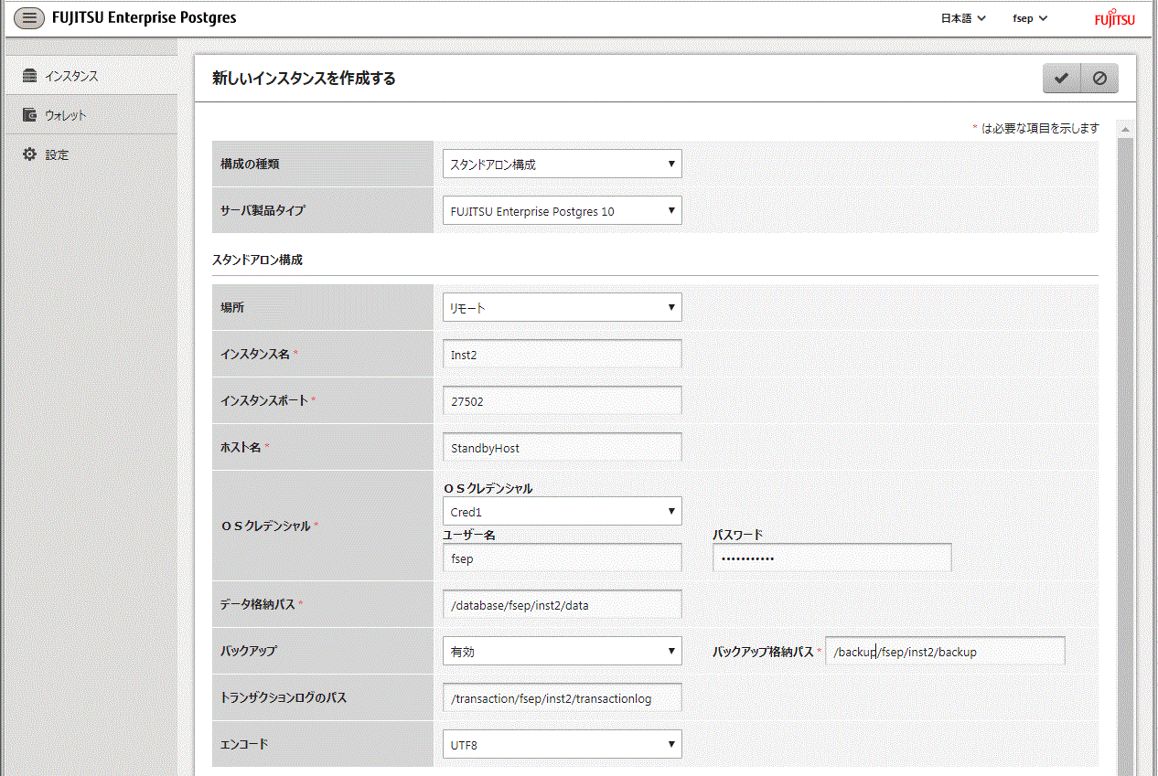1158x776 pixels.
Task: Expand the エンコード UTF8 dropdown
Action: pos(563,745)
